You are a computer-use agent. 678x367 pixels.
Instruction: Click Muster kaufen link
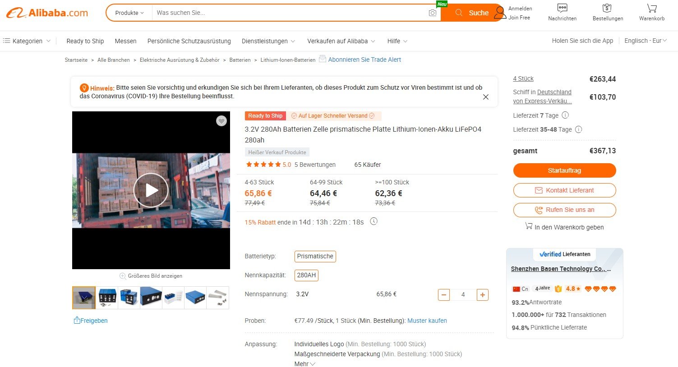tap(427, 321)
